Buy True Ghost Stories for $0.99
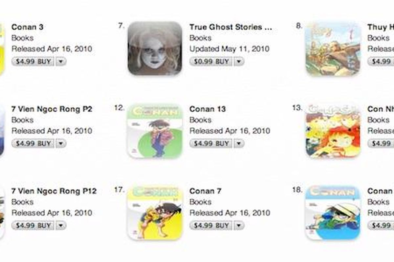The height and width of the screenshot is (262, 394). [210, 62]
